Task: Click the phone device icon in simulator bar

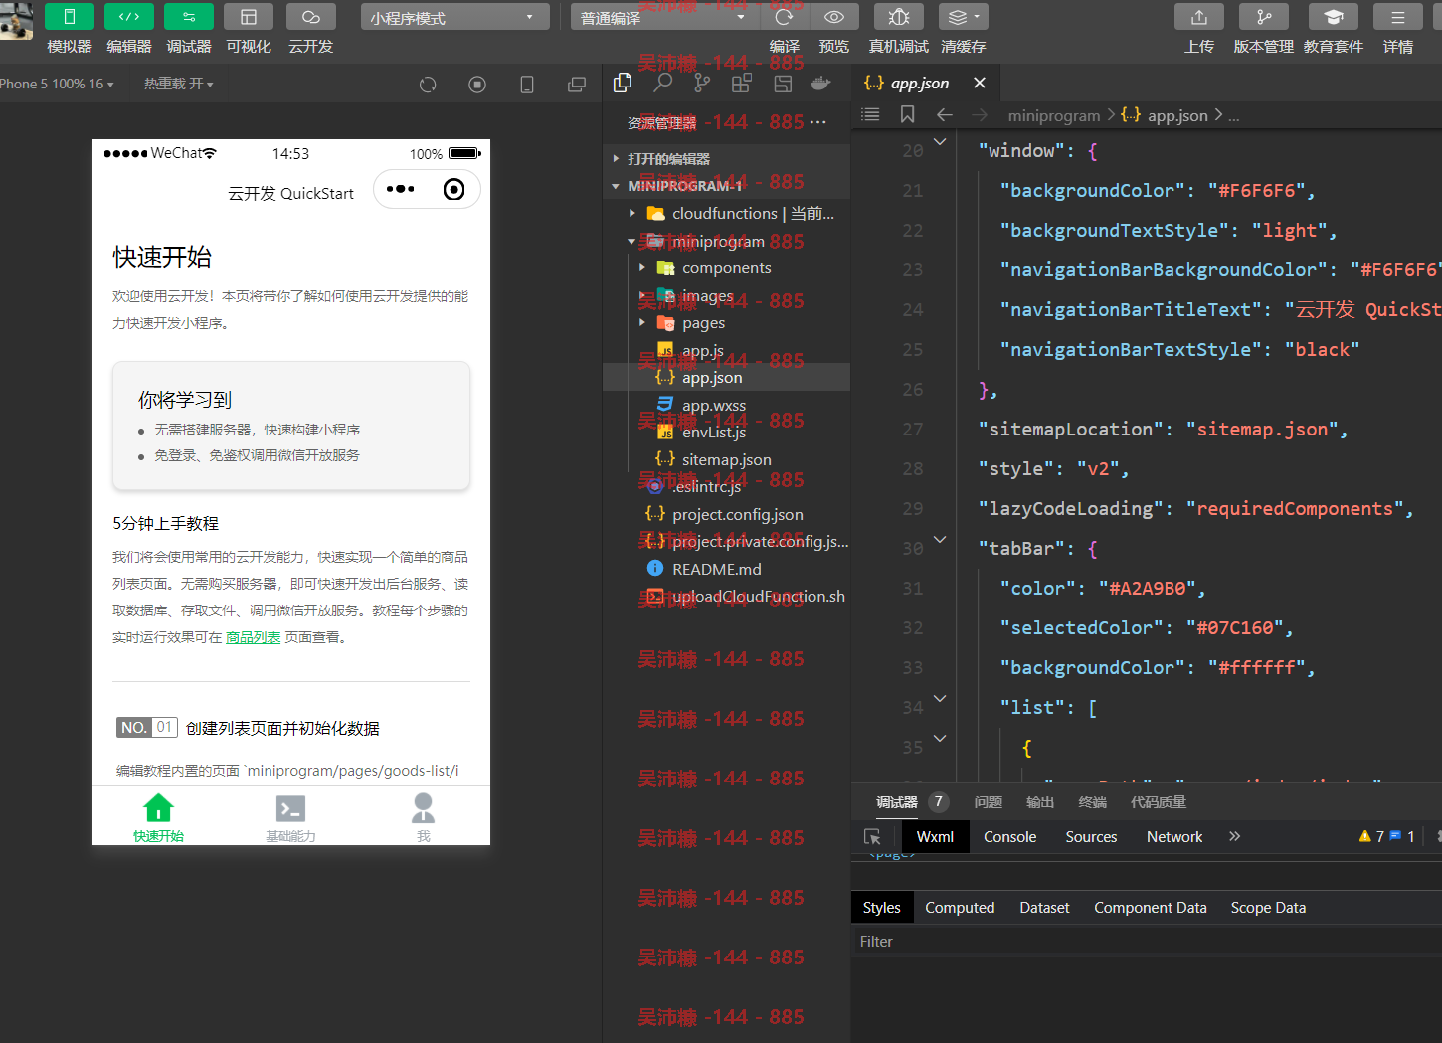Action: (527, 85)
